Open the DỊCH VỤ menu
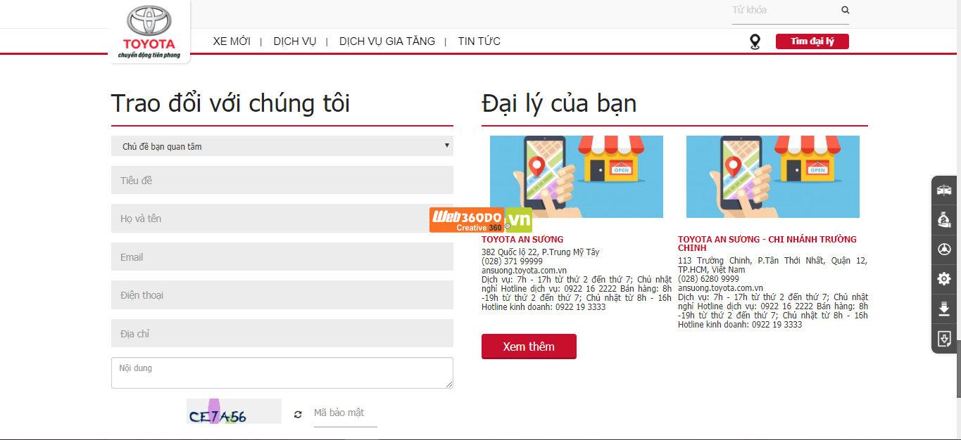 tap(295, 41)
